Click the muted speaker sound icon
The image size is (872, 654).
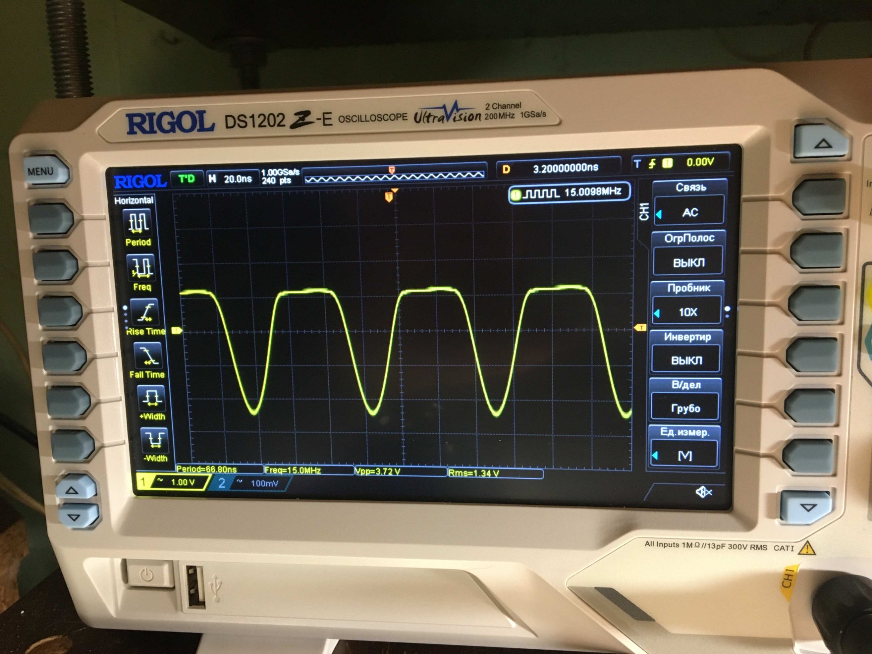click(x=703, y=492)
